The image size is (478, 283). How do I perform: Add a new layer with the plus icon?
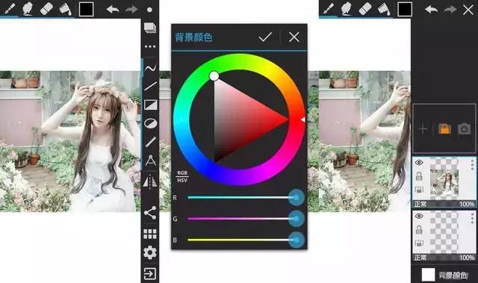tap(423, 129)
